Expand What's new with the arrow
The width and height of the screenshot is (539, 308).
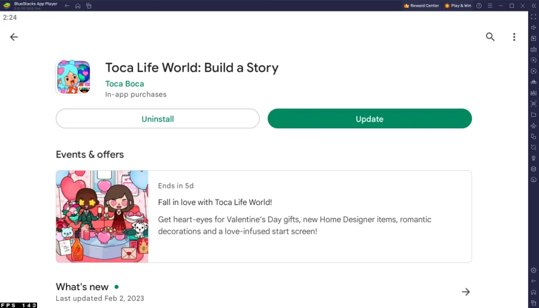pyautogui.click(x=466, y=292)
